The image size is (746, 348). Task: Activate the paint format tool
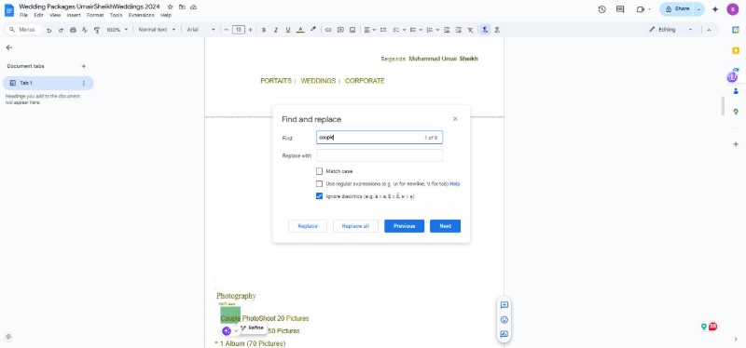pos(97,30)
